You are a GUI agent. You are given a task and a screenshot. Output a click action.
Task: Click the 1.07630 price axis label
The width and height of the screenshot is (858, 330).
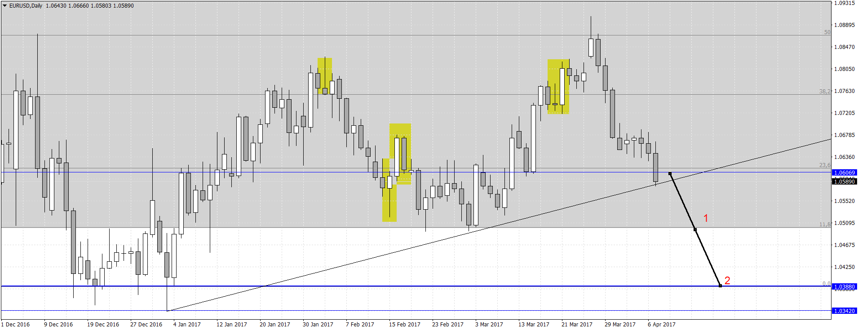(845, 91)
